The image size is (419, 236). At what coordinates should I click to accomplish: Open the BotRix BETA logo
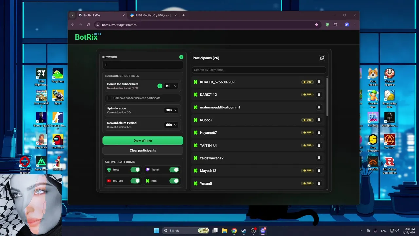tap(88, 37)
